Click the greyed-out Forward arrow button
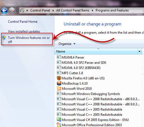The height and width of the screenshot is (127, 144). point(12,11)
